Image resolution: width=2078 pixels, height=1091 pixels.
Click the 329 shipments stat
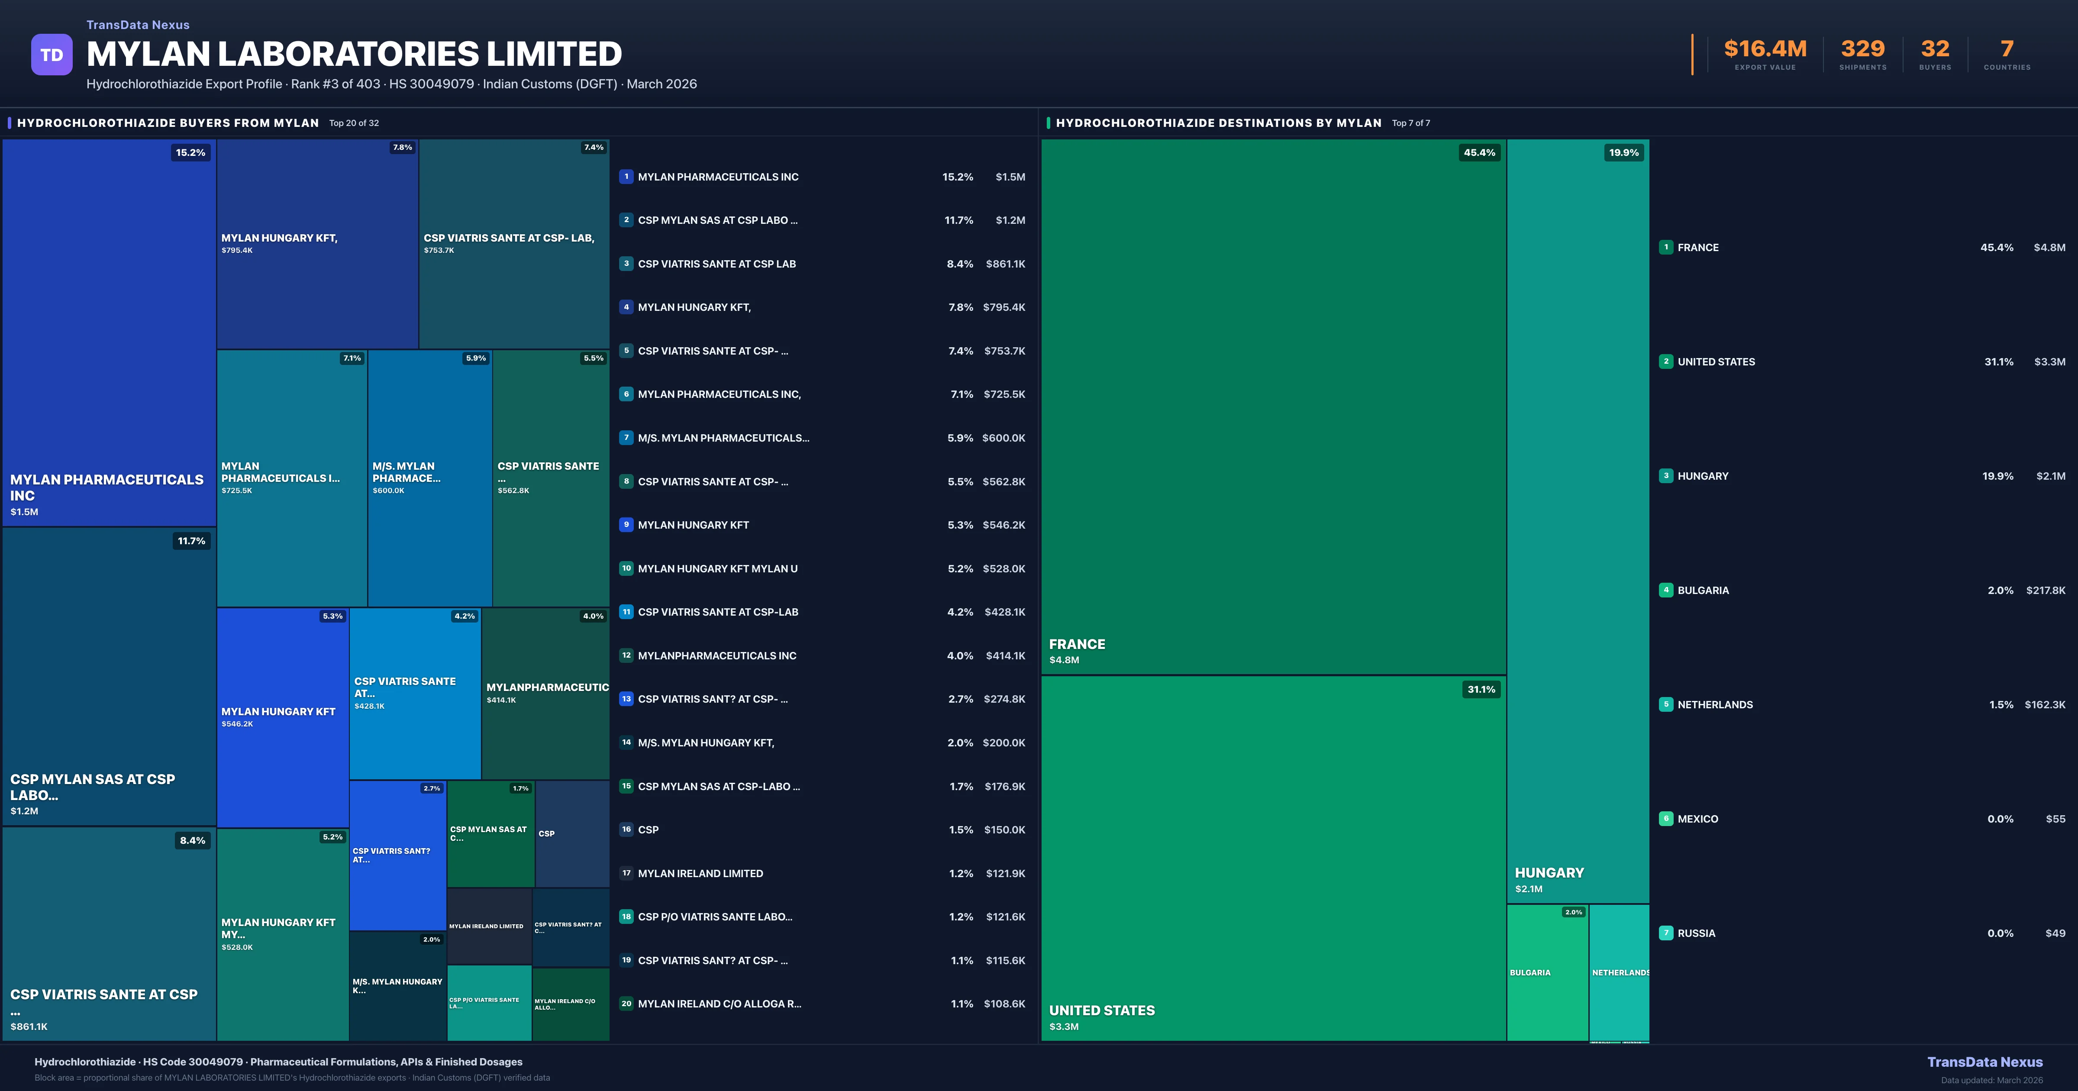coord(1862,54)
